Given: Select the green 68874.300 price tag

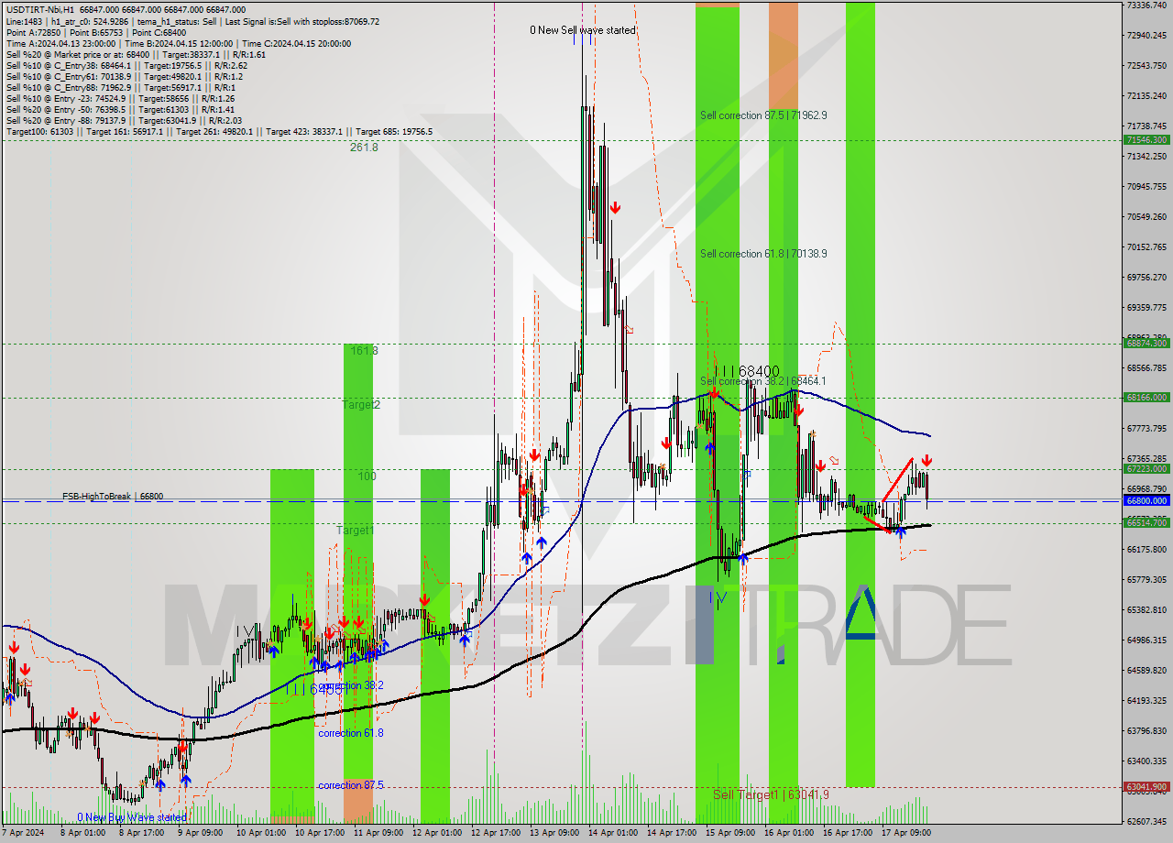Looking at the screenshot, I should click(1146, 344).
